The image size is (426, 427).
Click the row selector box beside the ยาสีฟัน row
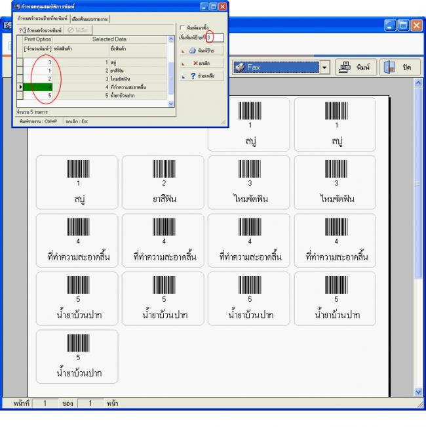coord(20,71)
